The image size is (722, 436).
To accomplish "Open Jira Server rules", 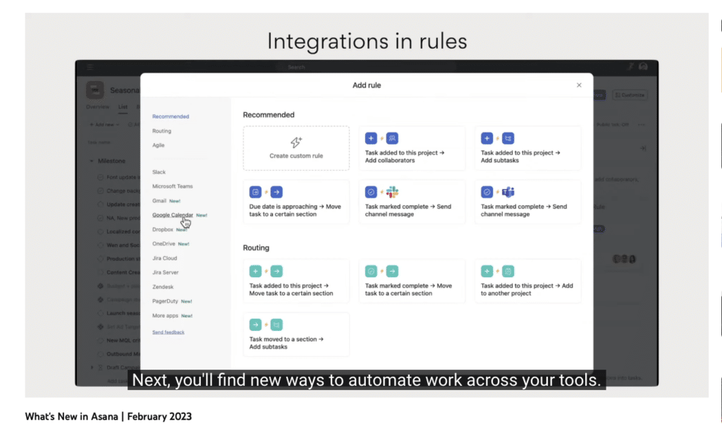I will point(165,272).
